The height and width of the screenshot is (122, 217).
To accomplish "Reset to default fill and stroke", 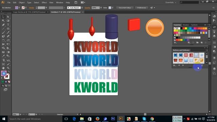I will pyautogui.click(x=2, y=78).
